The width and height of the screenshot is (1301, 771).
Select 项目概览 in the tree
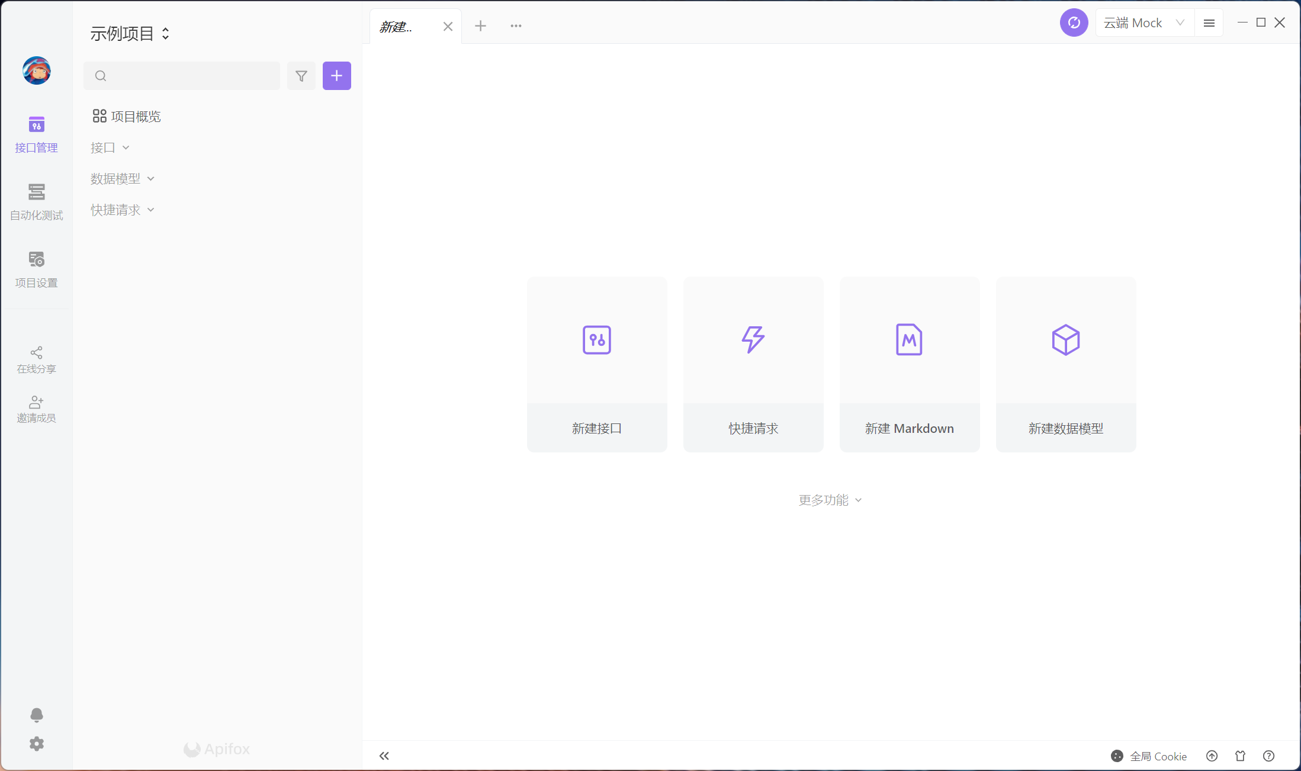[x=127, y=117]
